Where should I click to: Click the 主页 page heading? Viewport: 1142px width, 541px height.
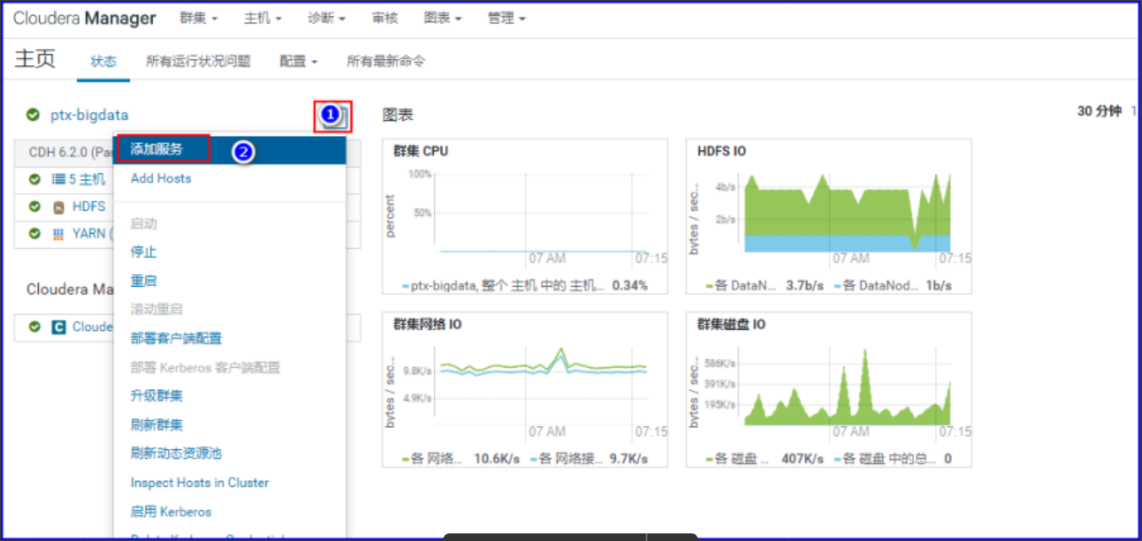click(35, 58)
